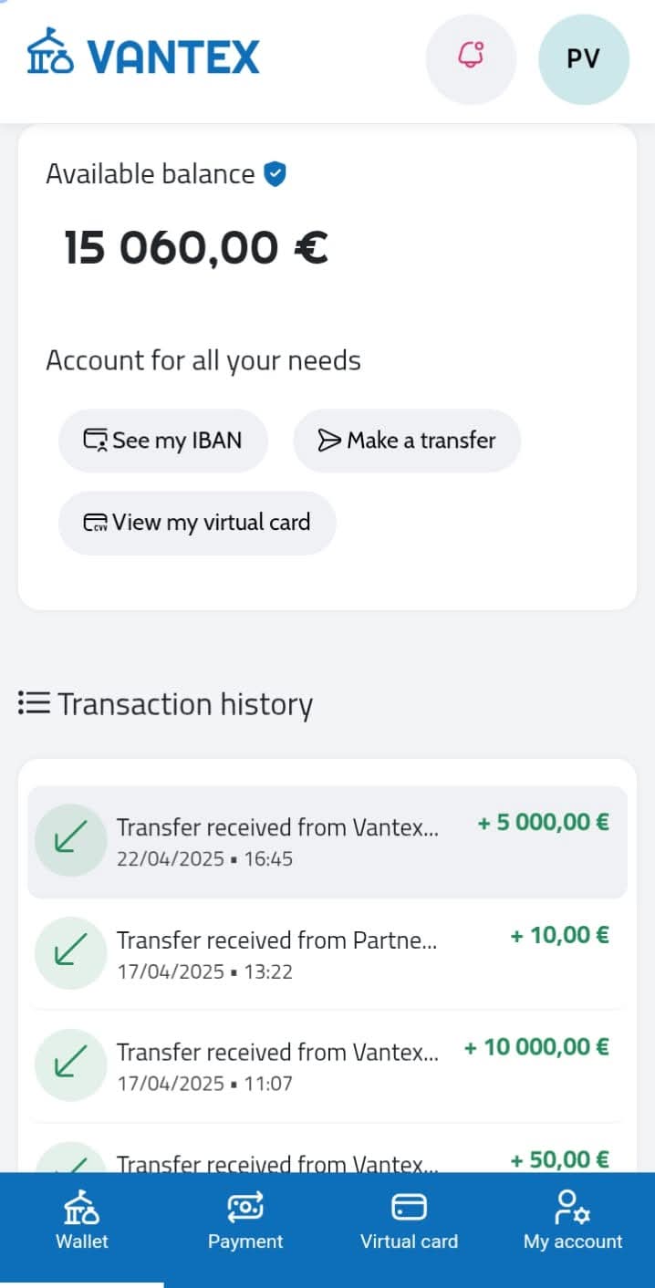Open the PV profile avatar
This screenshot has width=655, height=1288.
coord(583,59)
